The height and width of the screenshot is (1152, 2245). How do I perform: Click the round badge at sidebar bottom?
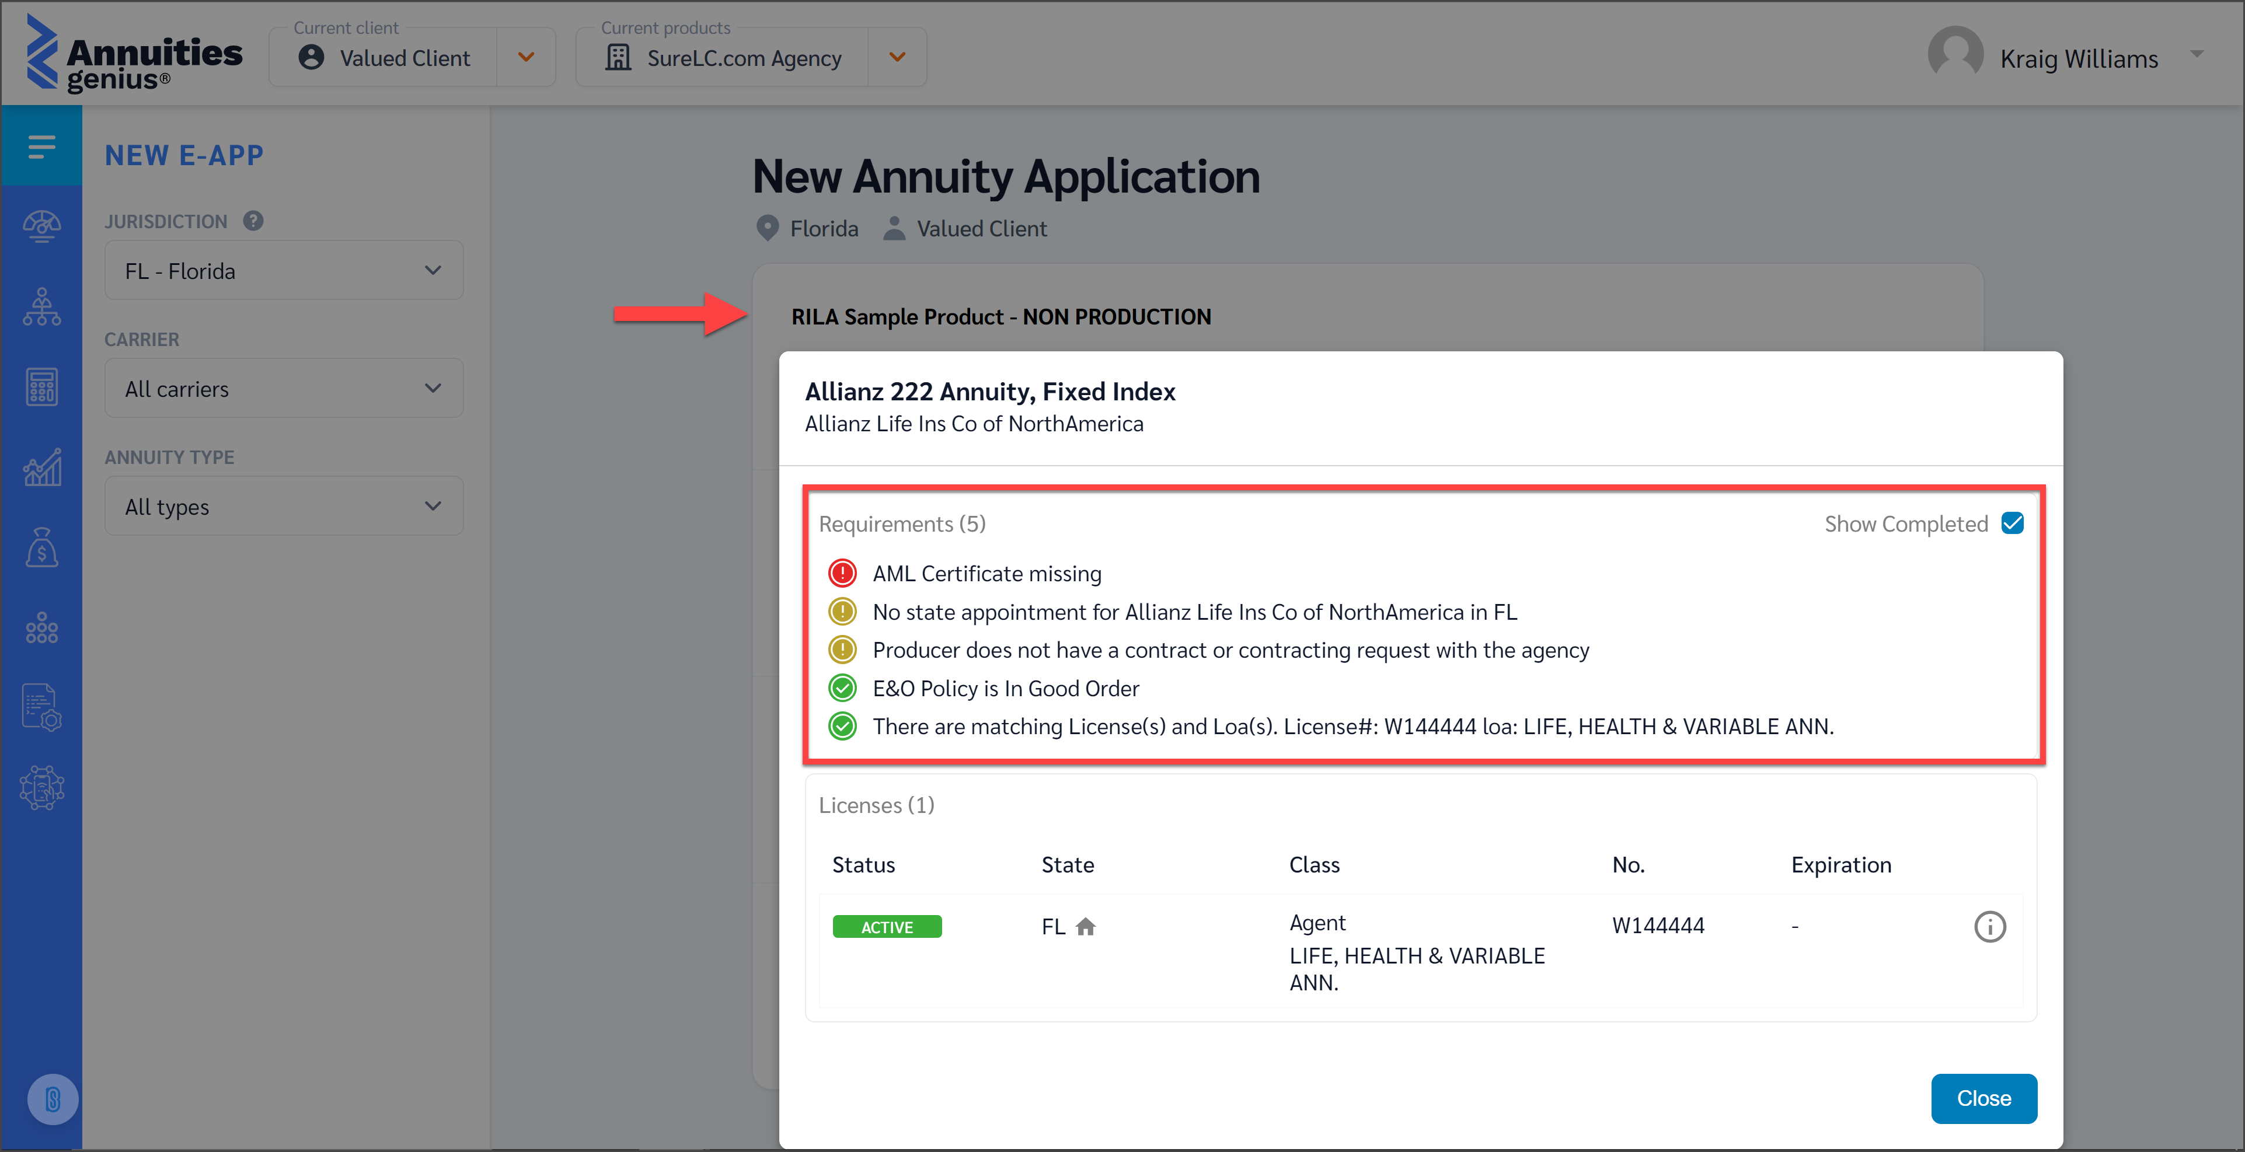point(53,1099)
